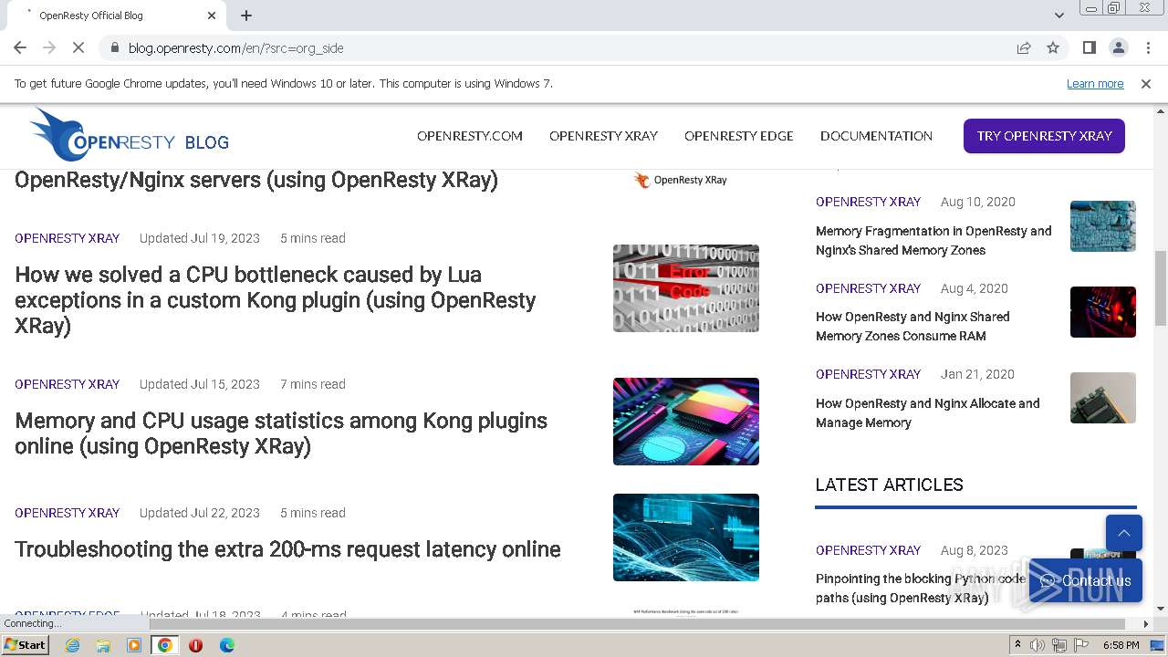1168x657 pixels.
Task: Click OPENRESTY XRAY tag dated Jul 15, 2023
Action: (x=68, y=384)
